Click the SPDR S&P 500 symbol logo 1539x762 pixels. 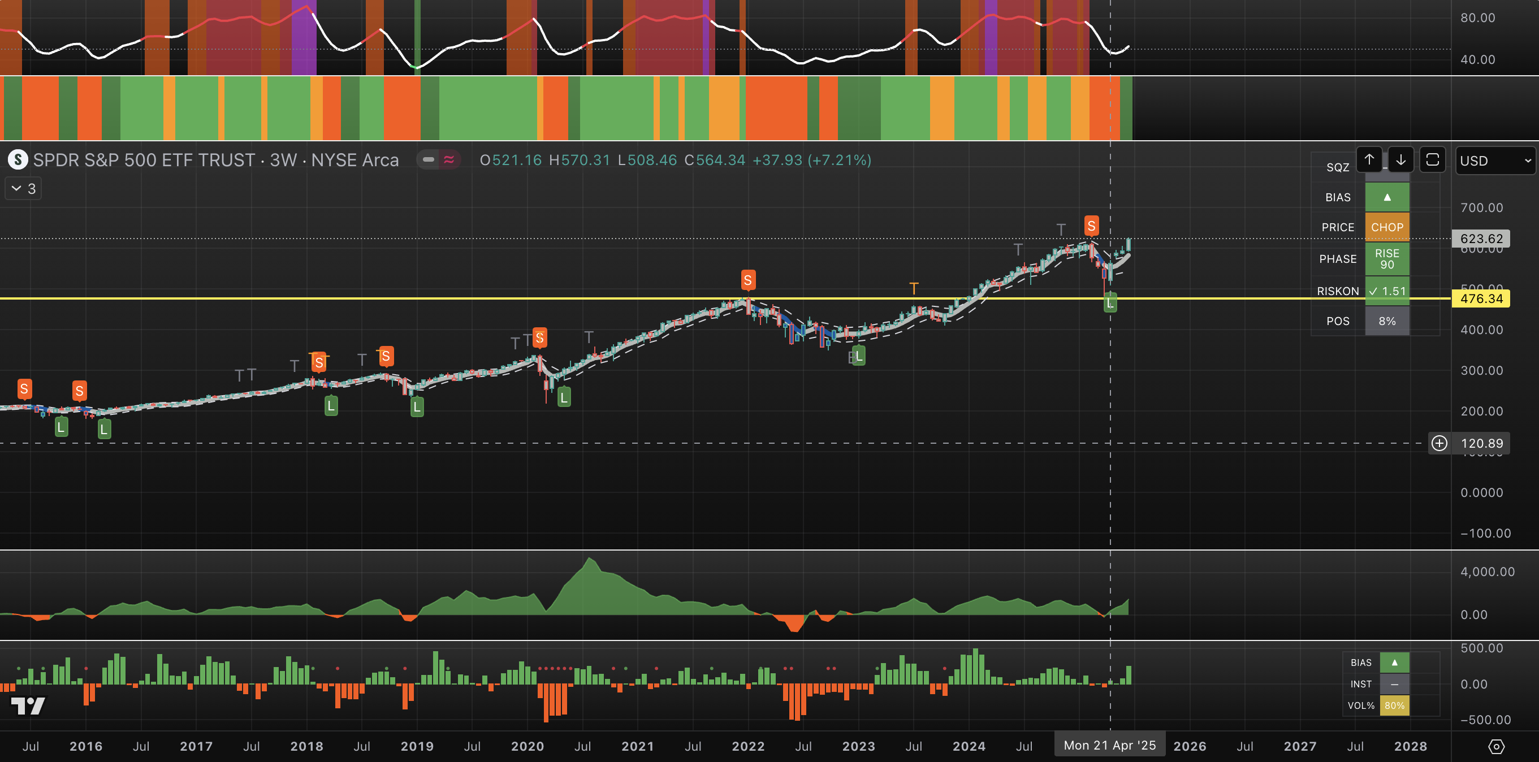(x=18, y=160)
